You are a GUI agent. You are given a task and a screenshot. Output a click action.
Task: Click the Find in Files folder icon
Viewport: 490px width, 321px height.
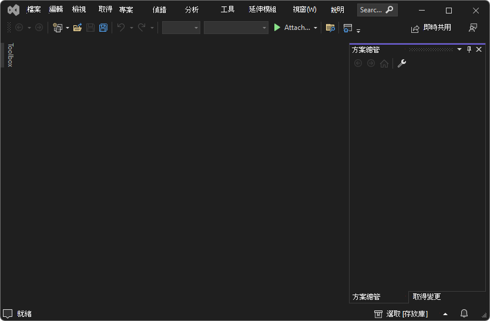(330, 28)
